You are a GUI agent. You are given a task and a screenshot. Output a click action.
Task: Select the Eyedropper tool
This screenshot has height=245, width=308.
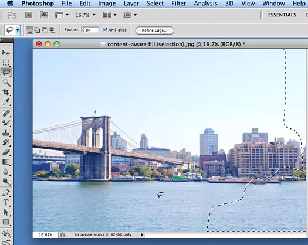click(x=6, y=102)
